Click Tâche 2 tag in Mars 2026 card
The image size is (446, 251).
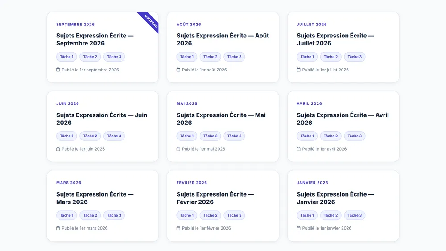pyautogui.click(x=90, y=215)
